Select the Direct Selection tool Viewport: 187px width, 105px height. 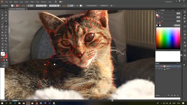coord(6,12)
